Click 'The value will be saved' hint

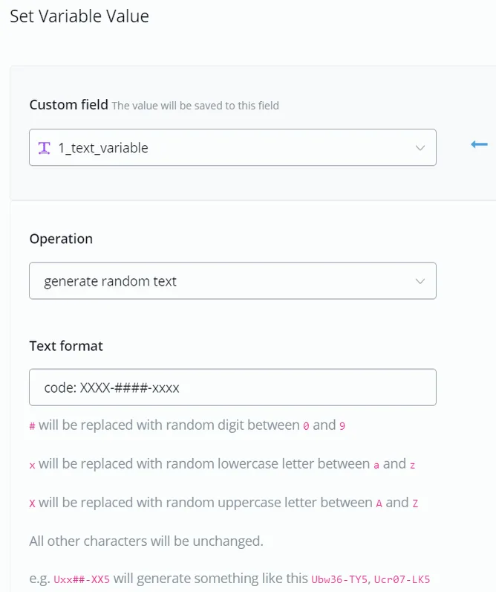pyautogui.click(x=195, y=106)
